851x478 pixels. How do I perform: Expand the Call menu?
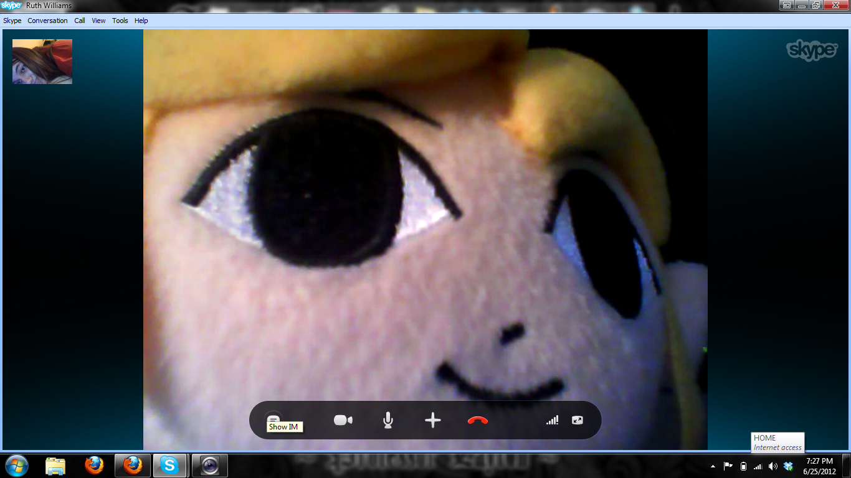[x=80, y=21]
